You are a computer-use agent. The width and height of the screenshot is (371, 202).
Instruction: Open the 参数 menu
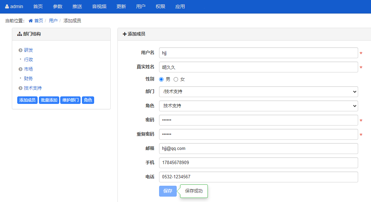pos(58,6)
